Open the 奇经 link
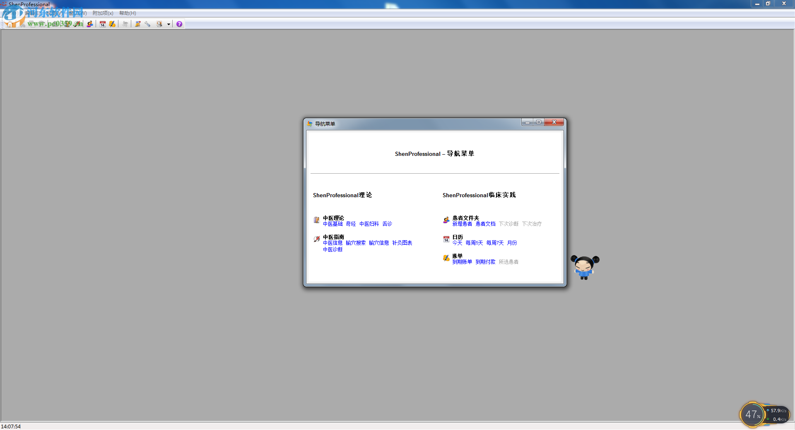The image size is (795, 430). tap(351, 224)
